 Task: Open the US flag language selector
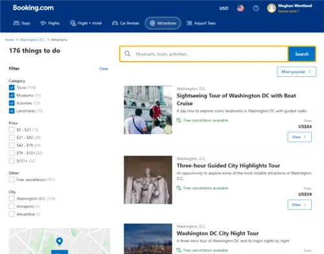(x=240, y=8)
